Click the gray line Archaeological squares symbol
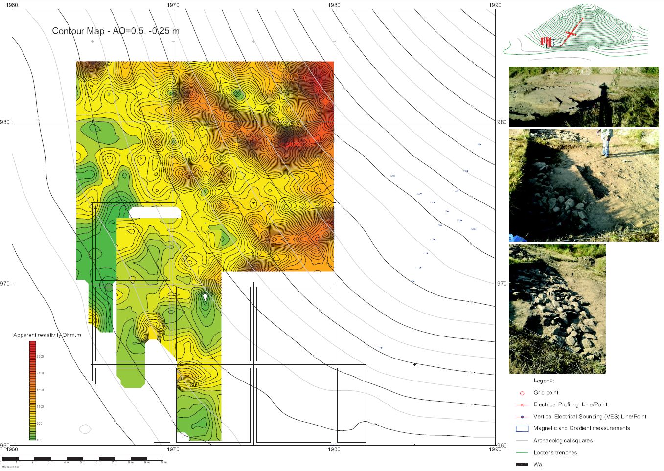 click(x=522, y=441)
